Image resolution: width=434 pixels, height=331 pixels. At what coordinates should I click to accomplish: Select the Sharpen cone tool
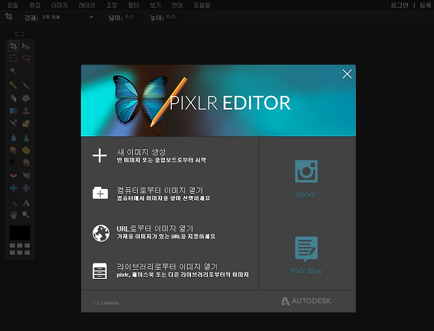tap(26, 138)
